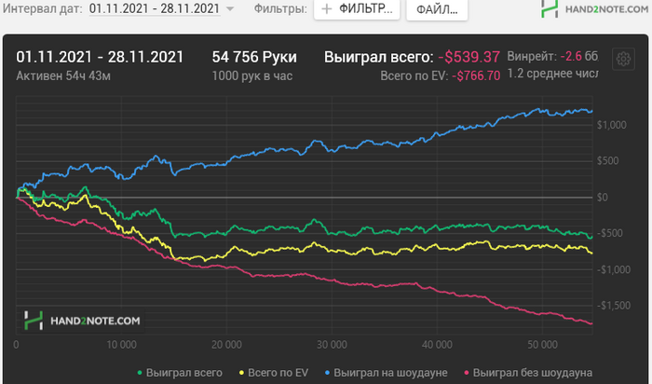652x384 pixels.
Task: Click the 50 000 x-axis label
Action: 543,345
